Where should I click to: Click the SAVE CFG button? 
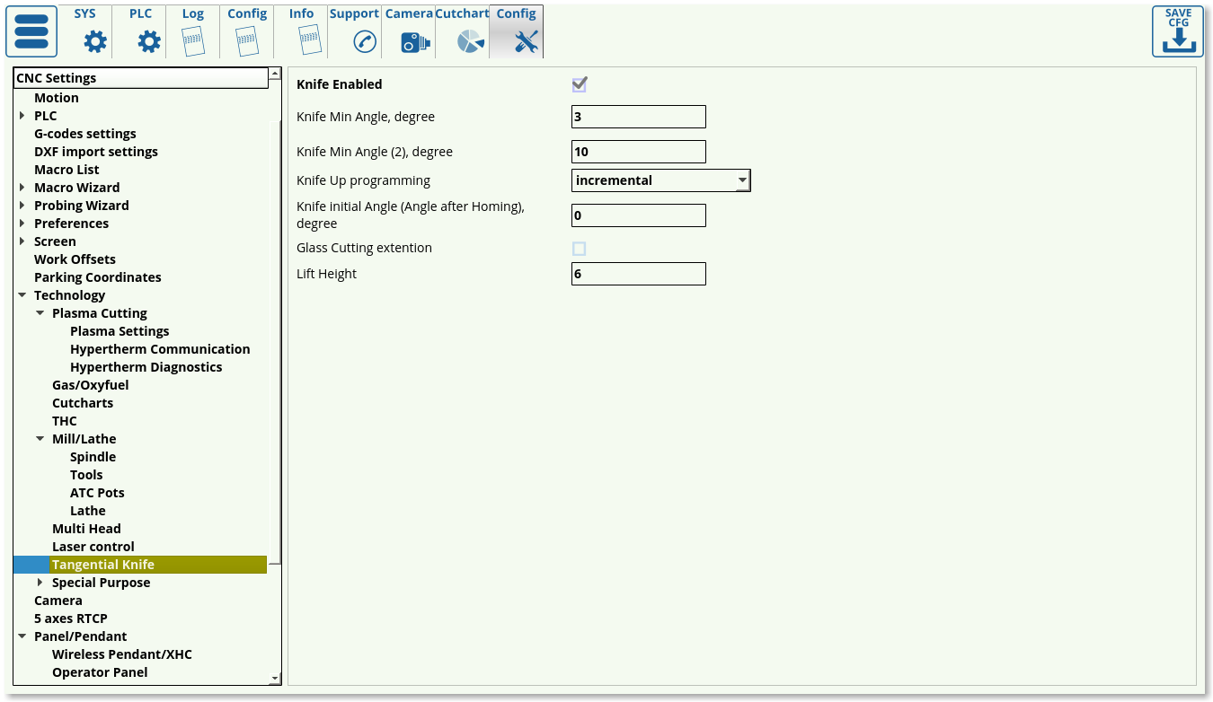1177,32
